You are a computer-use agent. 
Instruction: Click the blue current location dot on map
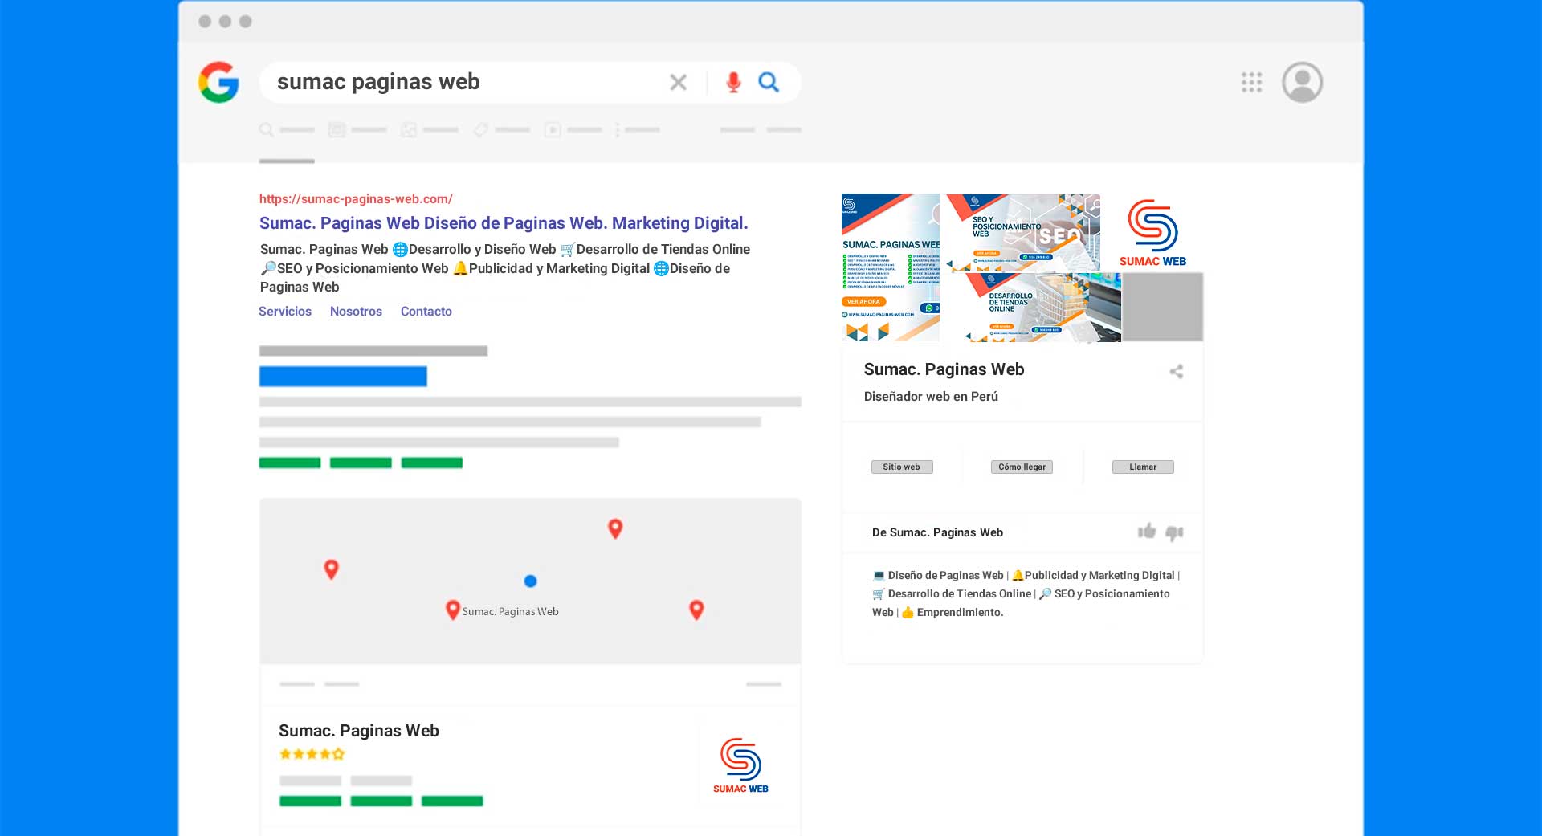point(530,581)
